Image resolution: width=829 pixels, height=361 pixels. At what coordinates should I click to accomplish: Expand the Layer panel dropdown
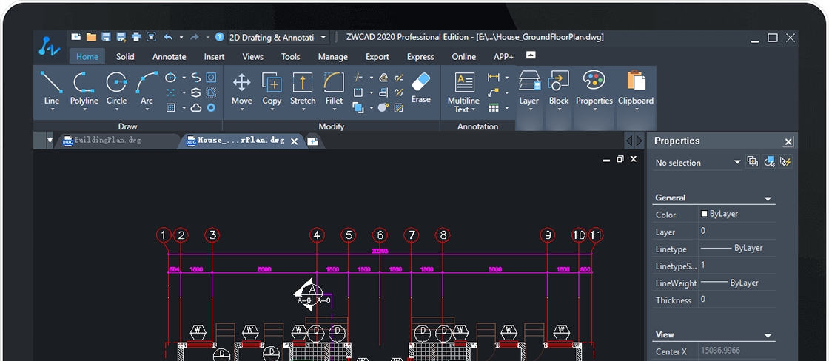pyautogui.click(x=529, y=109)
